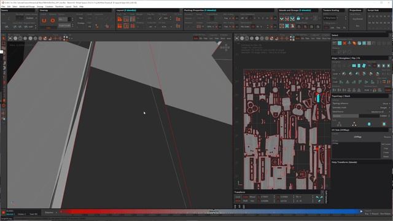Click the cyan square icon in Islands and Groups lower row
This screenshot has height=221, width=393.
pos(287,26)
